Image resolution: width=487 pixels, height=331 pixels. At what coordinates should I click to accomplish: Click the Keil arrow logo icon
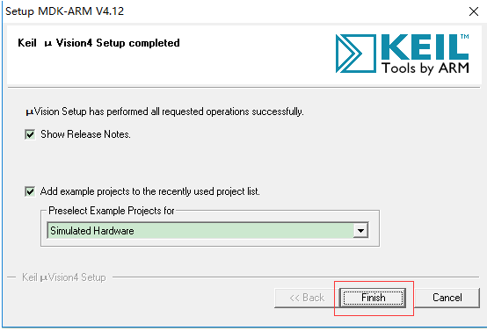(x=355, y=54)
